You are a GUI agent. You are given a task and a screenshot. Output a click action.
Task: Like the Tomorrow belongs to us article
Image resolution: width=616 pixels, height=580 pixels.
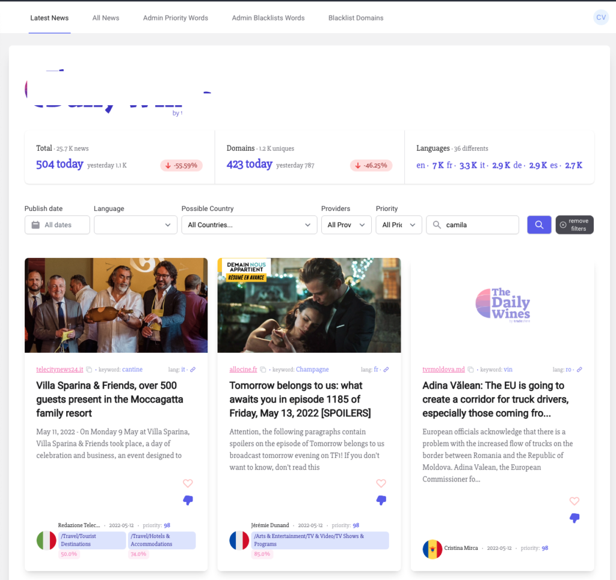(381, 483)
